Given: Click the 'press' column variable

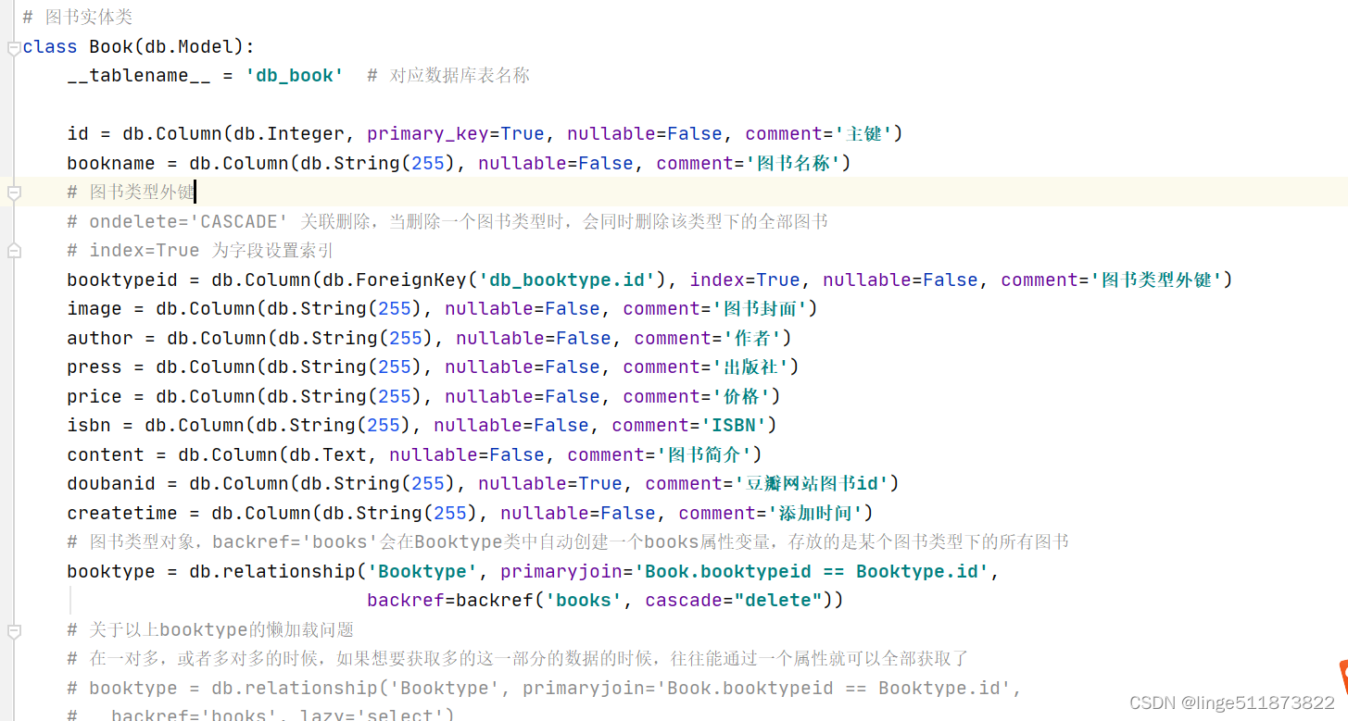Looking at the screenshot, I should pyautogui.click(x=94, y=367).
